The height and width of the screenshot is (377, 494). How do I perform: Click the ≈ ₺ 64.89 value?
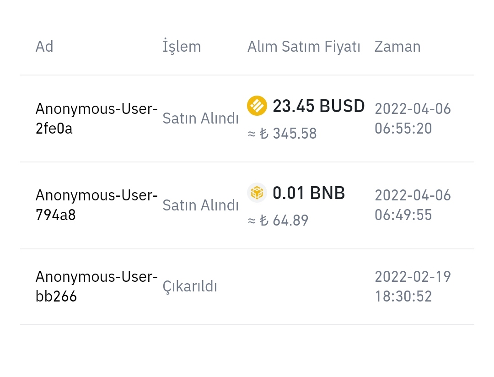point(278,221)
